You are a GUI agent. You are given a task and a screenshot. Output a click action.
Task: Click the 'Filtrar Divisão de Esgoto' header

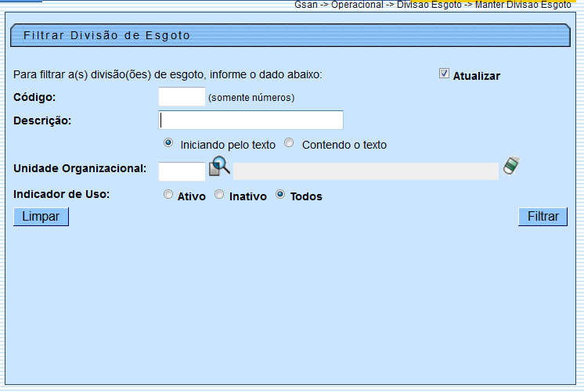point(107,35)
